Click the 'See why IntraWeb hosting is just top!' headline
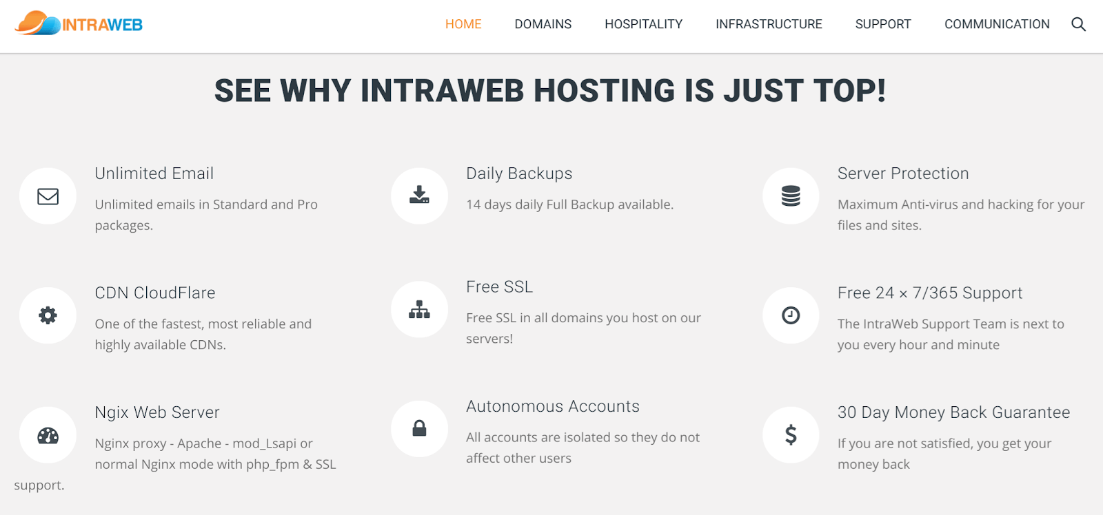Viewport: 1103px width, 515px height. point(550,91)
